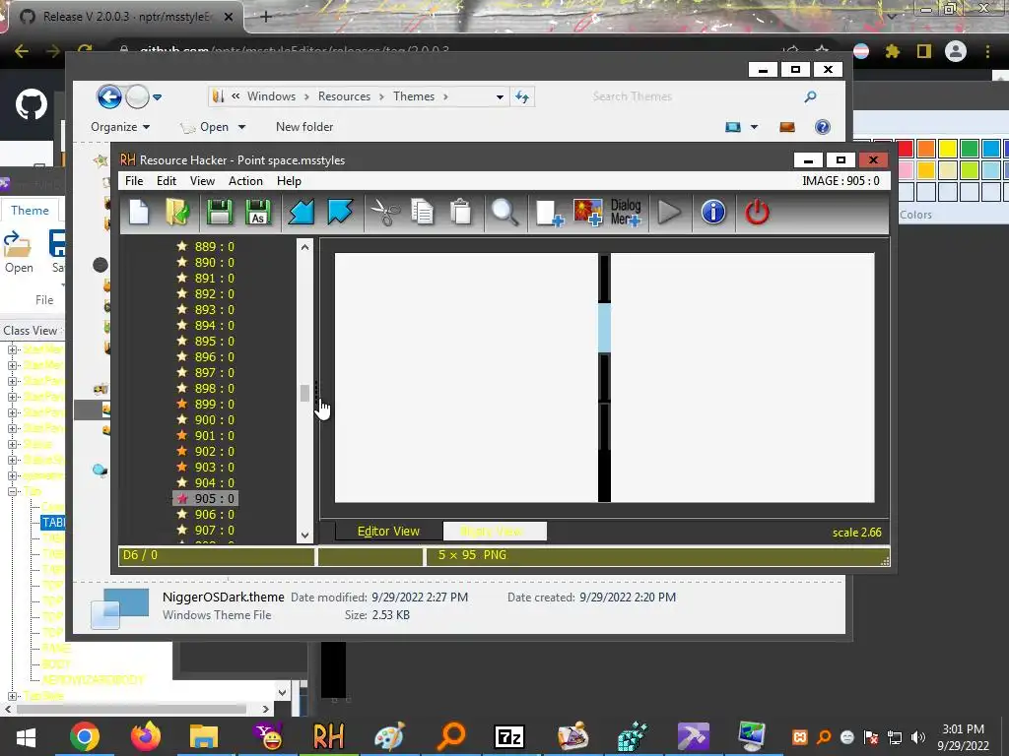
Task: Click the New folder button in Explorer
Action: click(x=304, y=127)
